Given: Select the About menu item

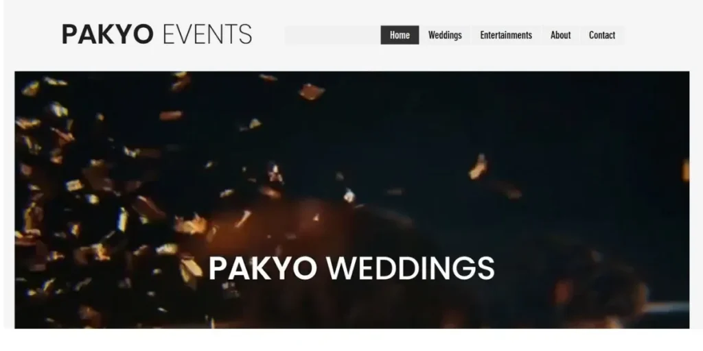Looking at the screenshot, I should (x=560, y=35).
